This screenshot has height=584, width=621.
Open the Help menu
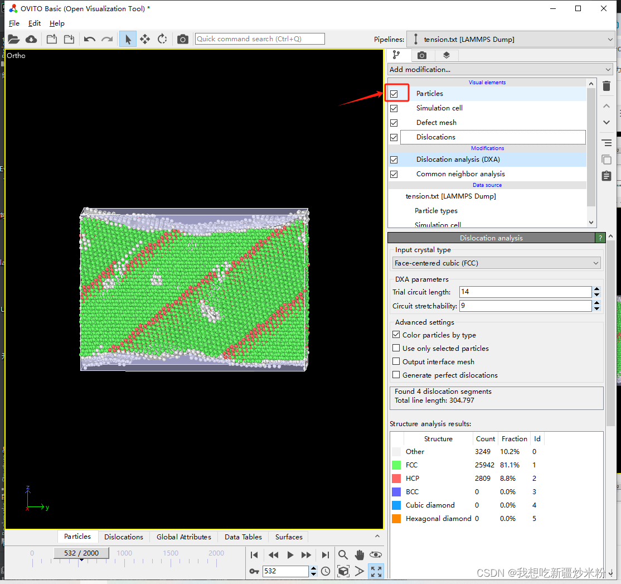(x=57, y=23)
